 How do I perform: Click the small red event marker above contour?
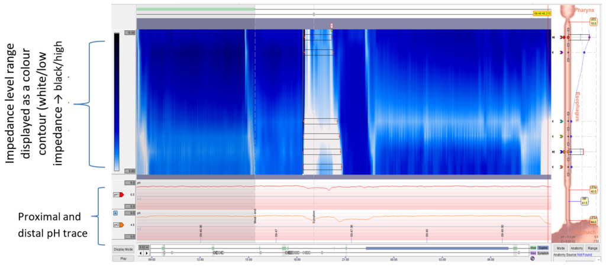click(331, 25)
